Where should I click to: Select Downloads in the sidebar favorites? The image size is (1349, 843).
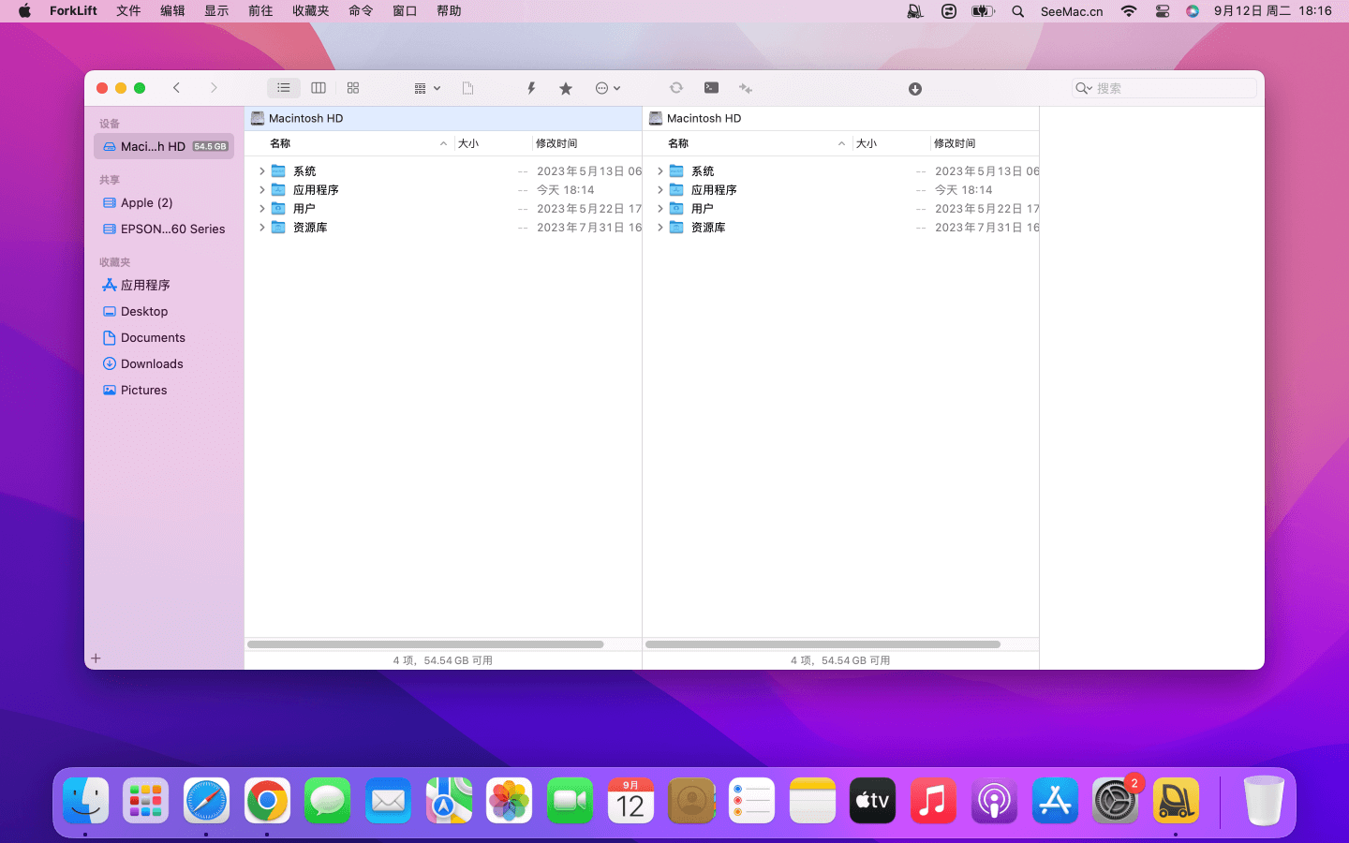(x=152, y=363)
